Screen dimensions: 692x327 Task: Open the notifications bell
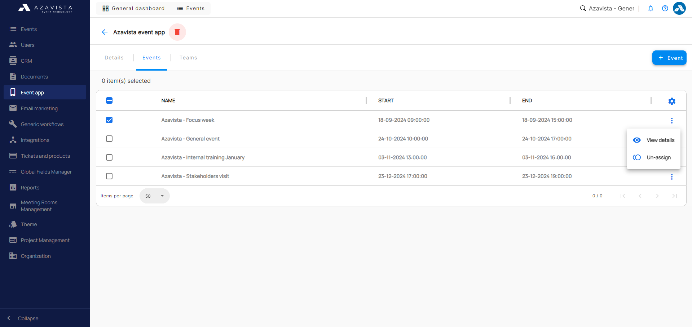651,8
